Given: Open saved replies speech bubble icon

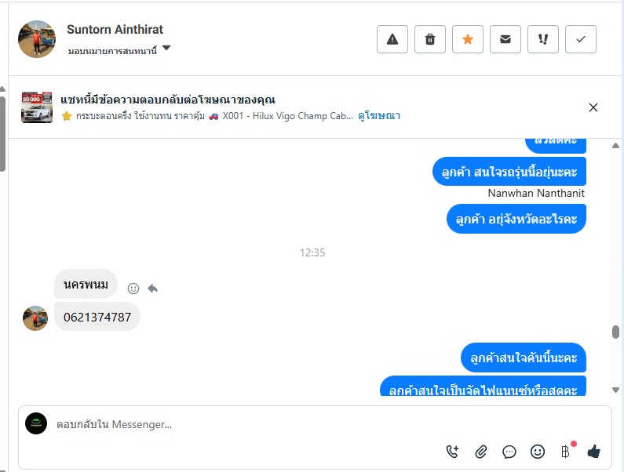Looking at the screenshot, I should point(509,451).
